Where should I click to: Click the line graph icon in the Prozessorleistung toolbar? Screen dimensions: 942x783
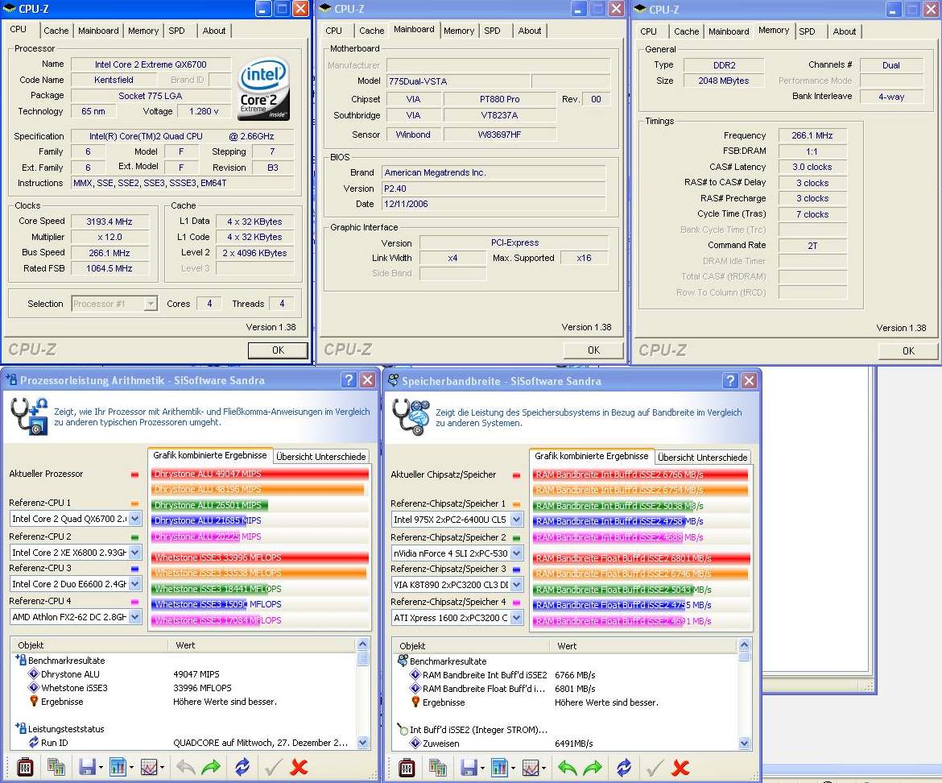coord(149,768)
